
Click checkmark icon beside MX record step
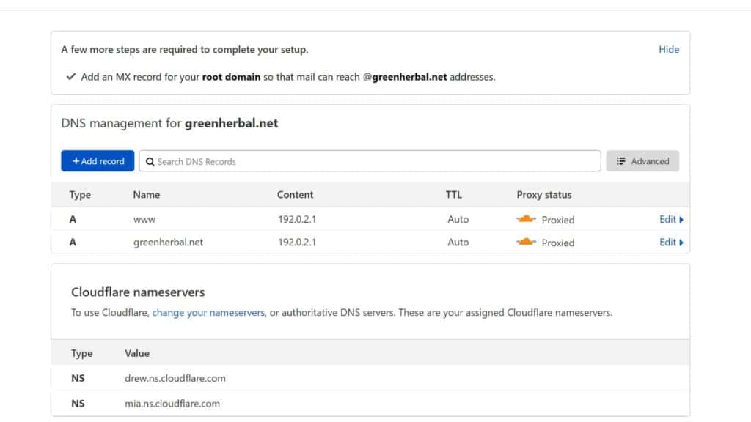[x=71, y=76]
